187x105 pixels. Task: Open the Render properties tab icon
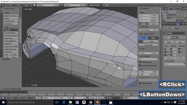tap(164, 24)
